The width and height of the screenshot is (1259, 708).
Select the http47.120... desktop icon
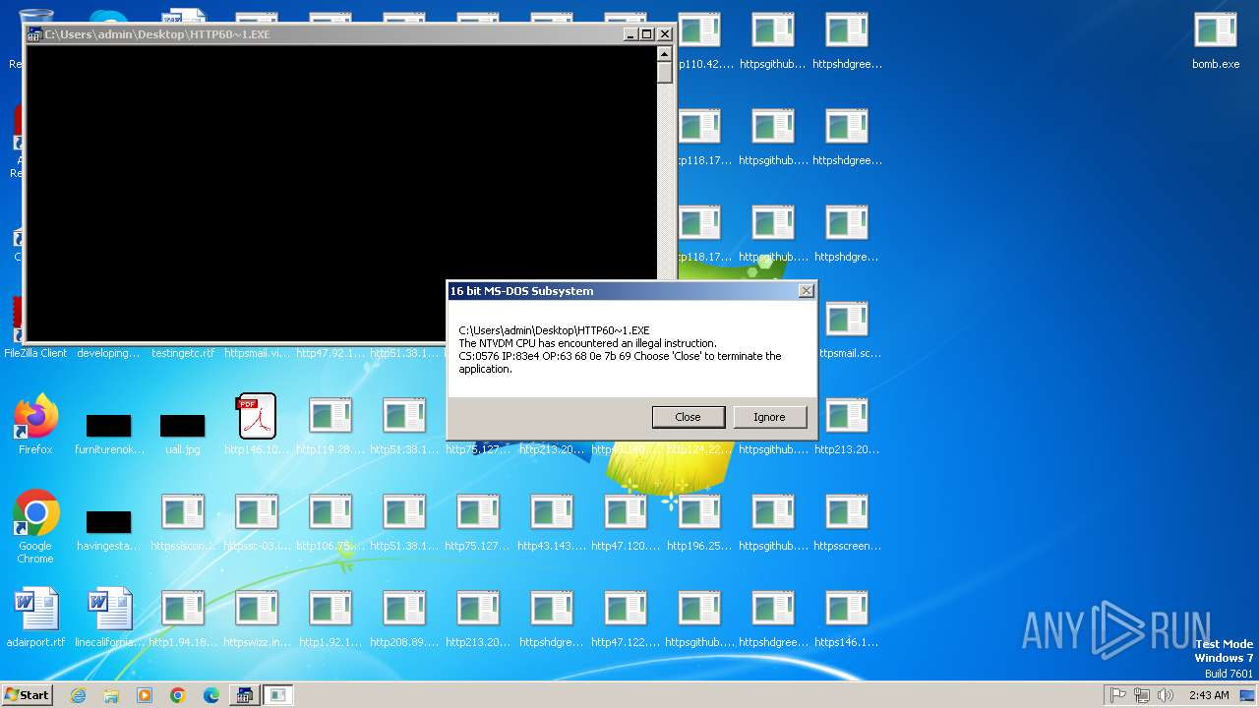(626, 521)
